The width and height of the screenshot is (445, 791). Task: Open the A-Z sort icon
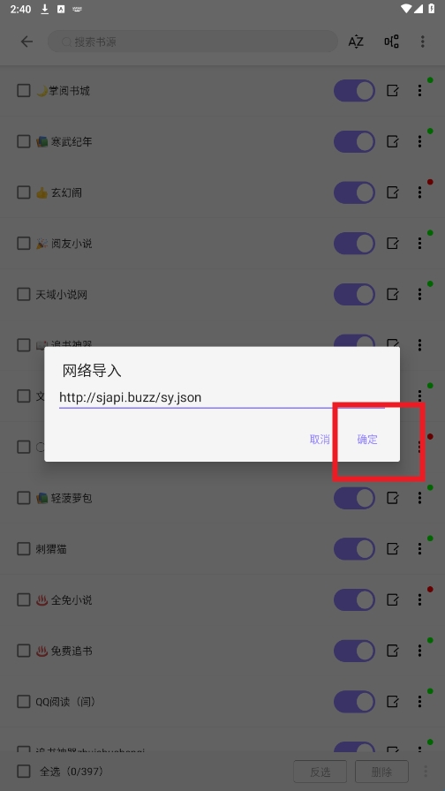(x=356, y=41)
